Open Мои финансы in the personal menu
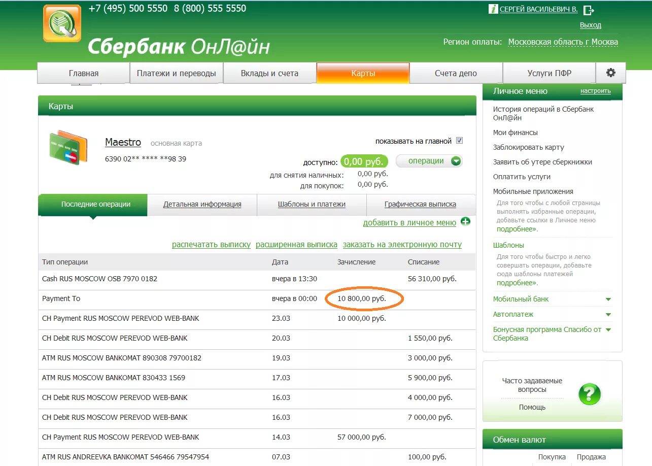Screen dimensions: 652x466 pos(515,132)
